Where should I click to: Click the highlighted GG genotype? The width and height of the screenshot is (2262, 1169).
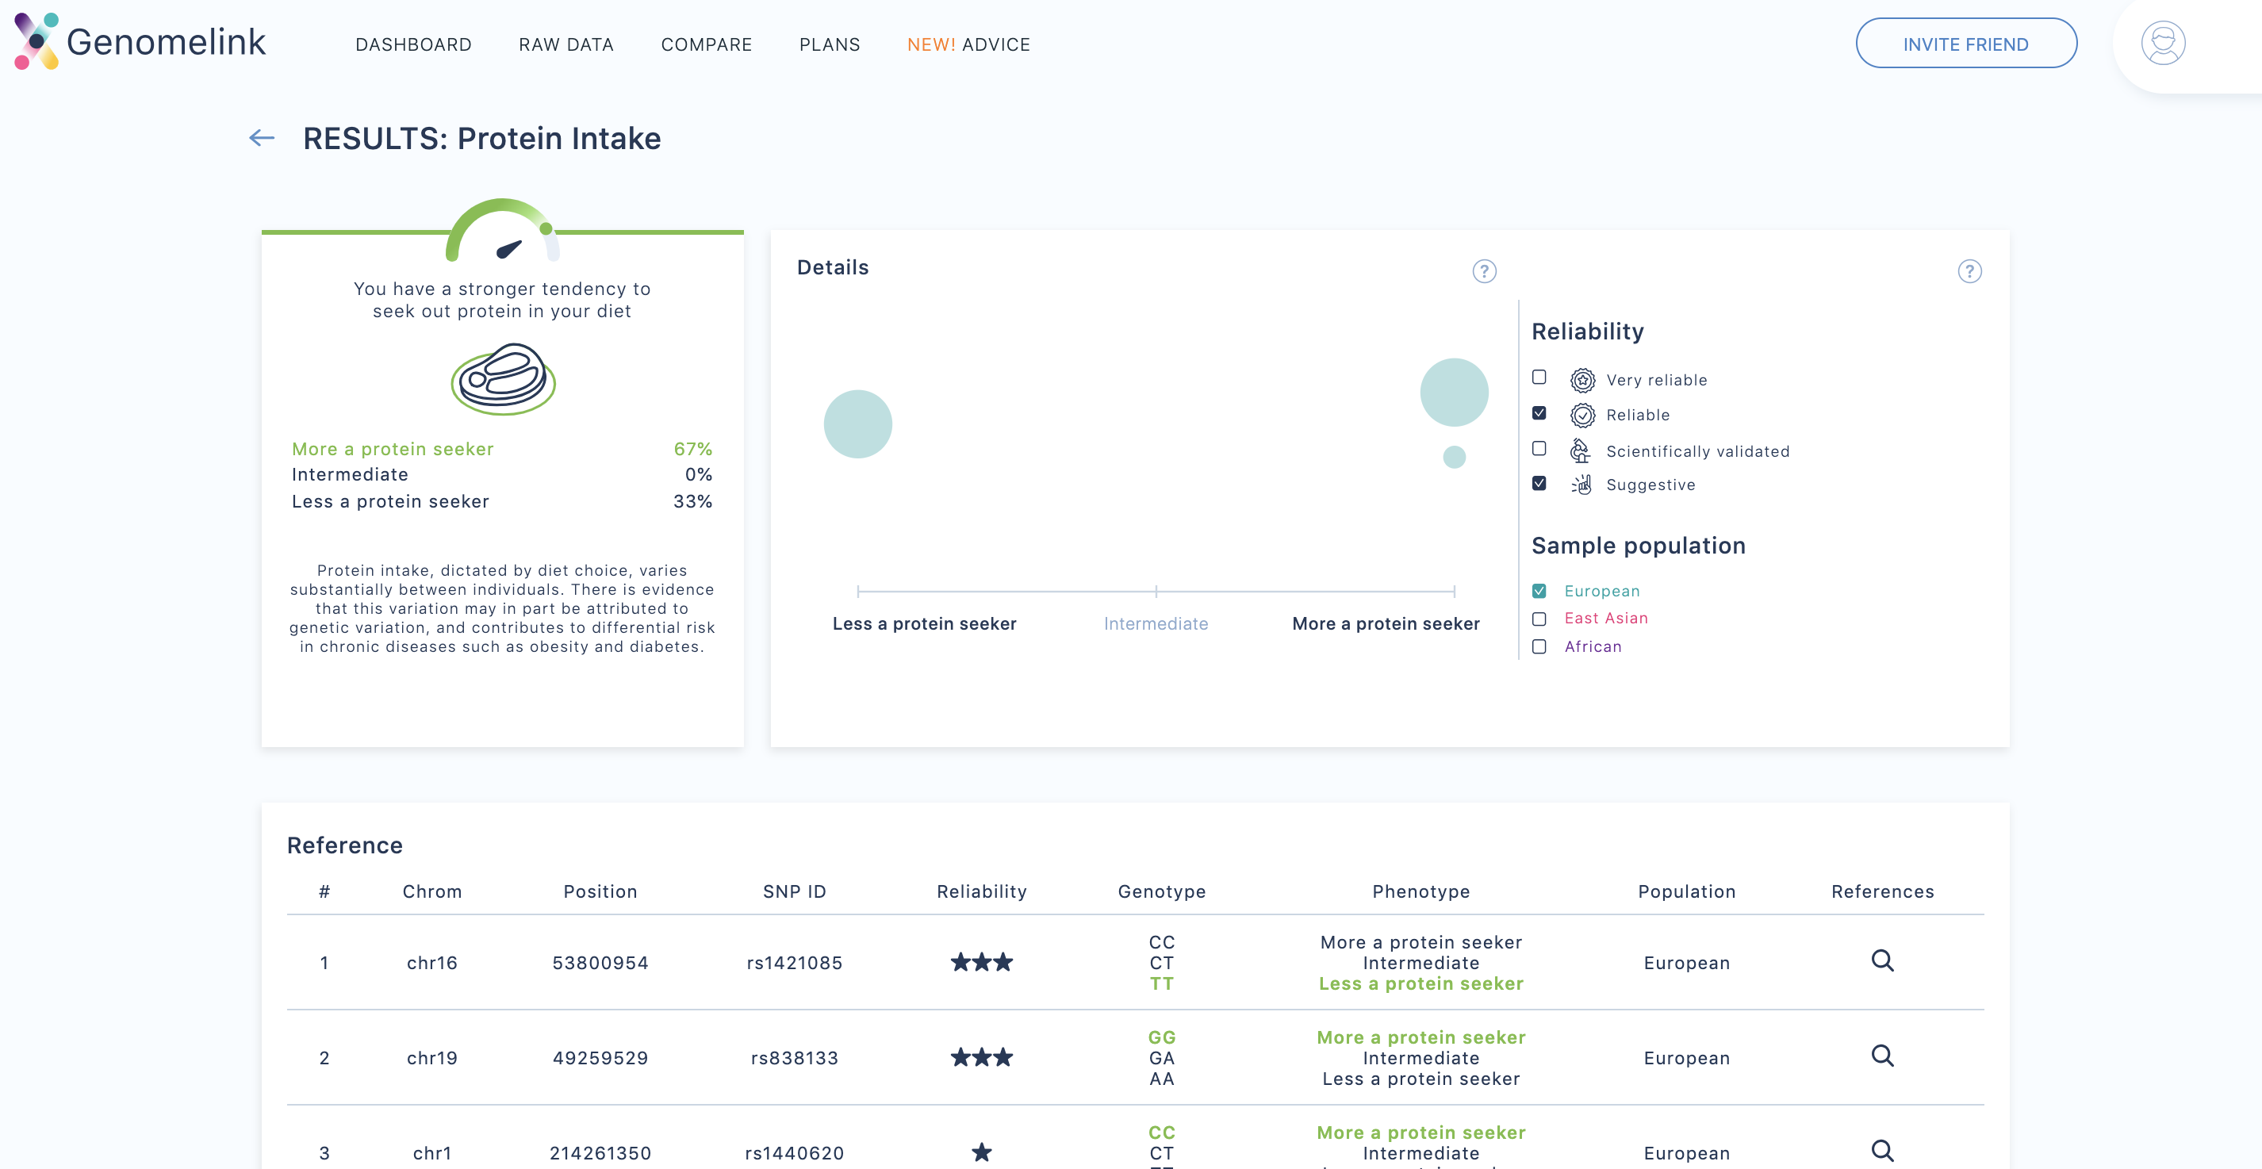(1161, 1037)
